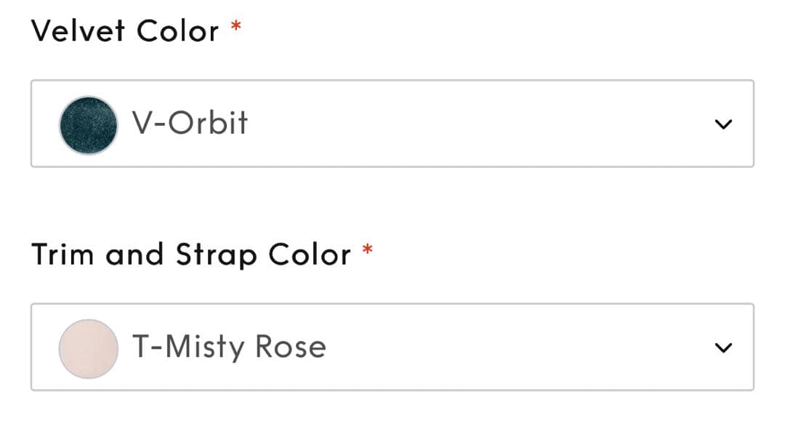Click the red asterisk after Trim and Strap Color
The width and height of the screenshot is (785, 429).
[368, 250]
